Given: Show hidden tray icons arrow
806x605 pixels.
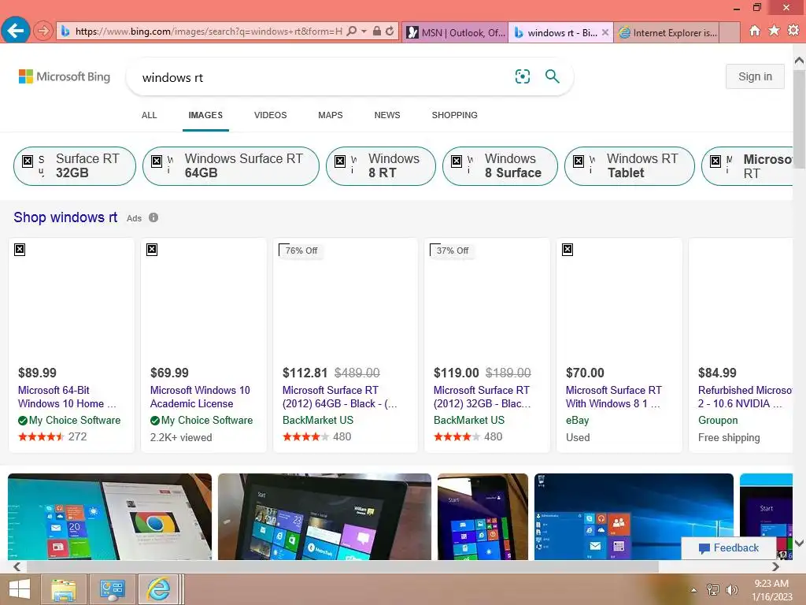Looking at the screenshot, I should (693, 590).
